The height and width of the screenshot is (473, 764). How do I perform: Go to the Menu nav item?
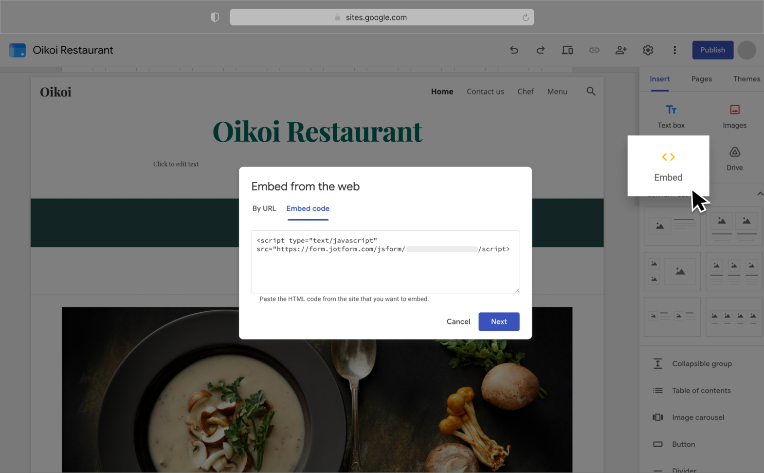(557, 92)
